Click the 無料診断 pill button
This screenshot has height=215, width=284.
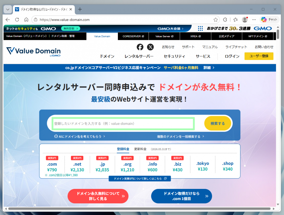tap(71, 29)
